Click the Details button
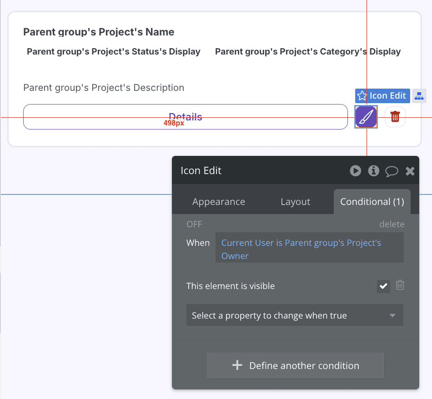 tap(186, 117)
